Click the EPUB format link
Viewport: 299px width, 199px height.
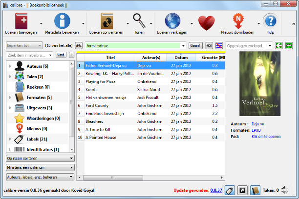point(256,130)
